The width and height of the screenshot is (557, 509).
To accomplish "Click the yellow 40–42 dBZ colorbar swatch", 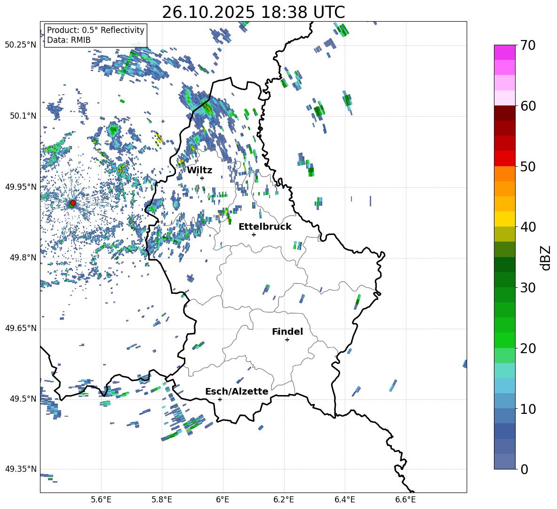I will [505, 219].
